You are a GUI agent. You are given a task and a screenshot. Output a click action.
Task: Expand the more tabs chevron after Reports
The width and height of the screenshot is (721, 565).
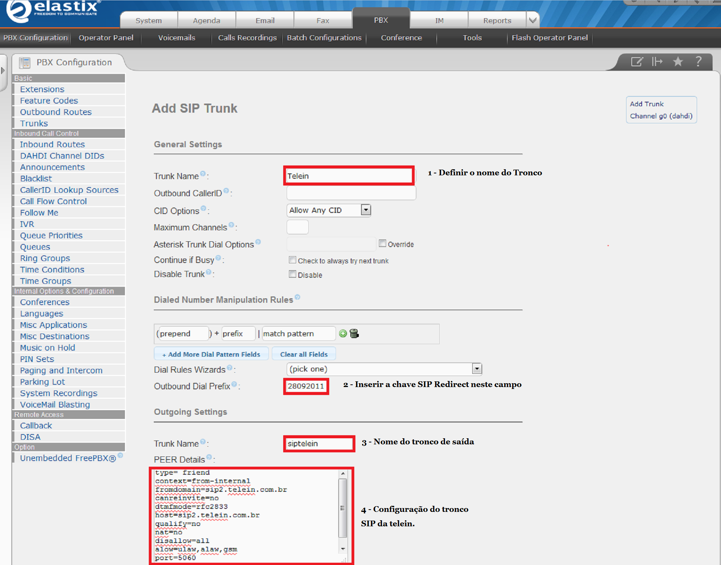coord(533,20)
